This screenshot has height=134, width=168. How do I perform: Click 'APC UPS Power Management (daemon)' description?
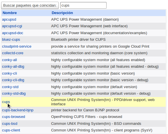pyautogui.click(x=85, y=20)
